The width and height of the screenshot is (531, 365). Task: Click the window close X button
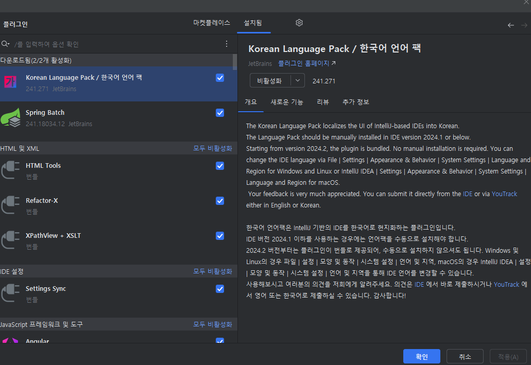point(526,2)
